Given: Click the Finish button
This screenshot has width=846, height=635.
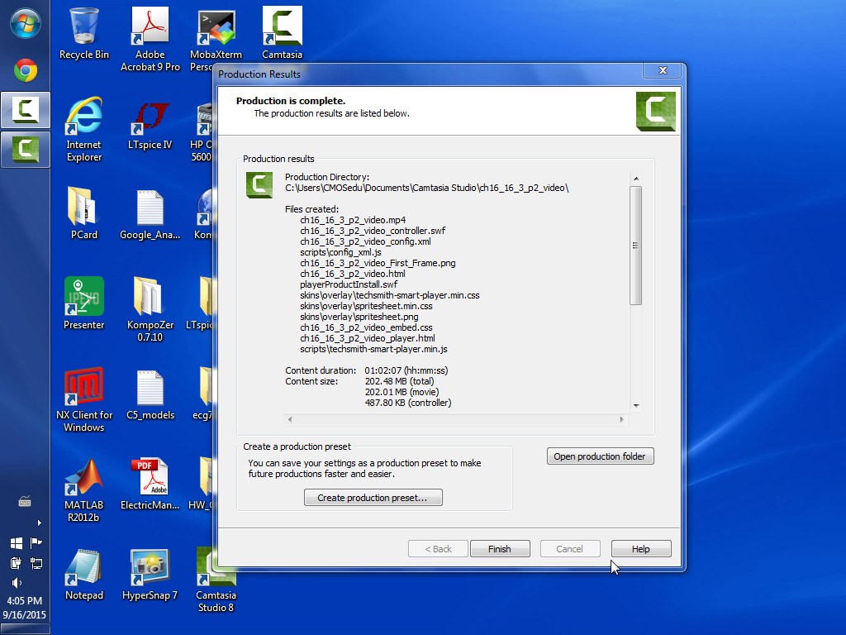Looking at the screenshot, I should (499, 549).
